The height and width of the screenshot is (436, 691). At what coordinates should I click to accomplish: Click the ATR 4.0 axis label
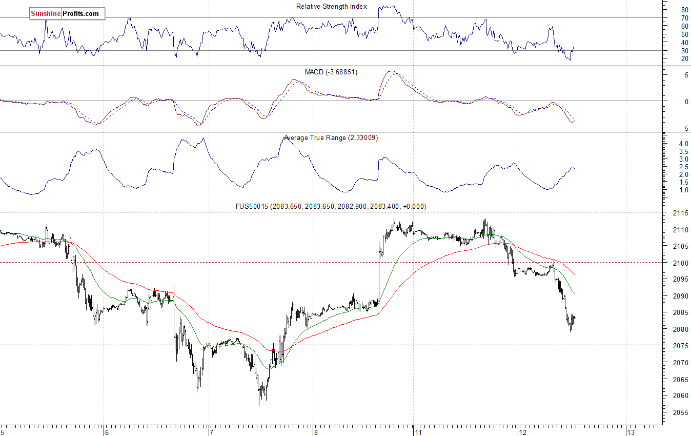point(683,144)
